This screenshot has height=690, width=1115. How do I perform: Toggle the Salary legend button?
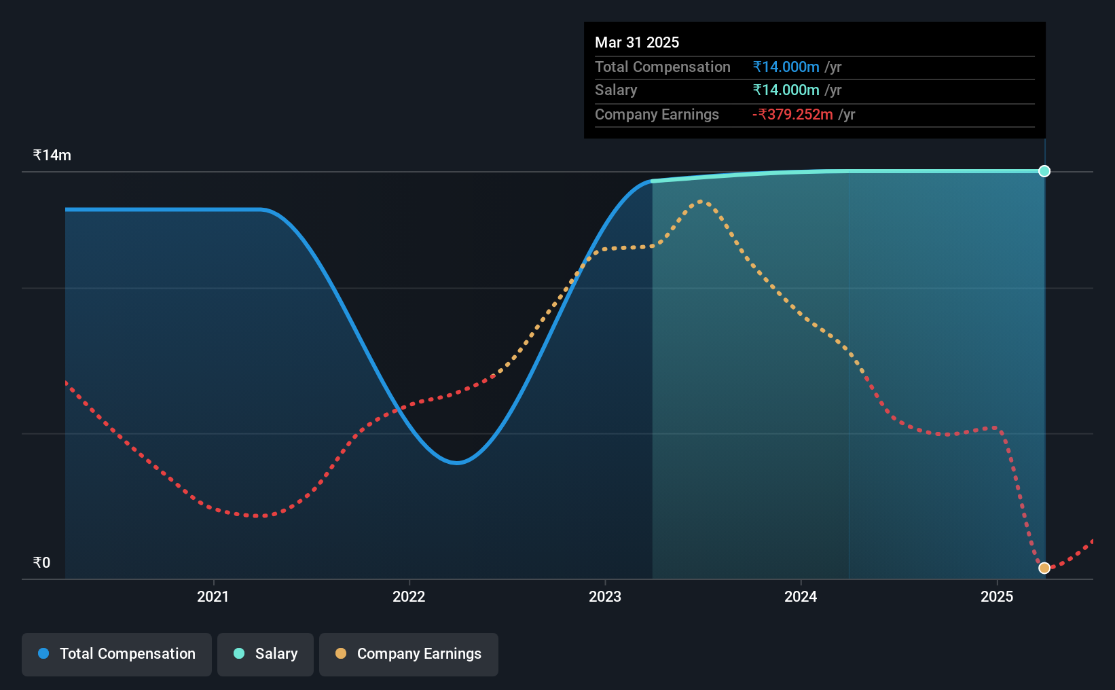click(266, 654)
